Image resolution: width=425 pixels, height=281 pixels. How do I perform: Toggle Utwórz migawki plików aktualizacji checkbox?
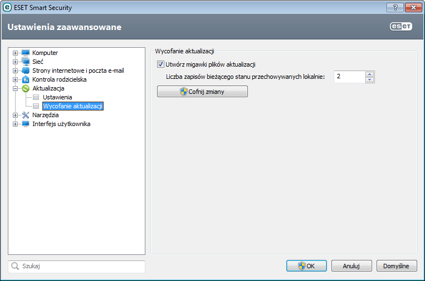[x=160, y=64]
